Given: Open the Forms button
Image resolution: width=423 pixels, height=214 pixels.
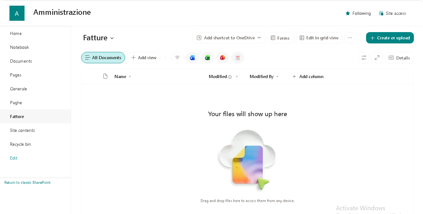Looking at the screenshot, I should (x=281, y=38).
